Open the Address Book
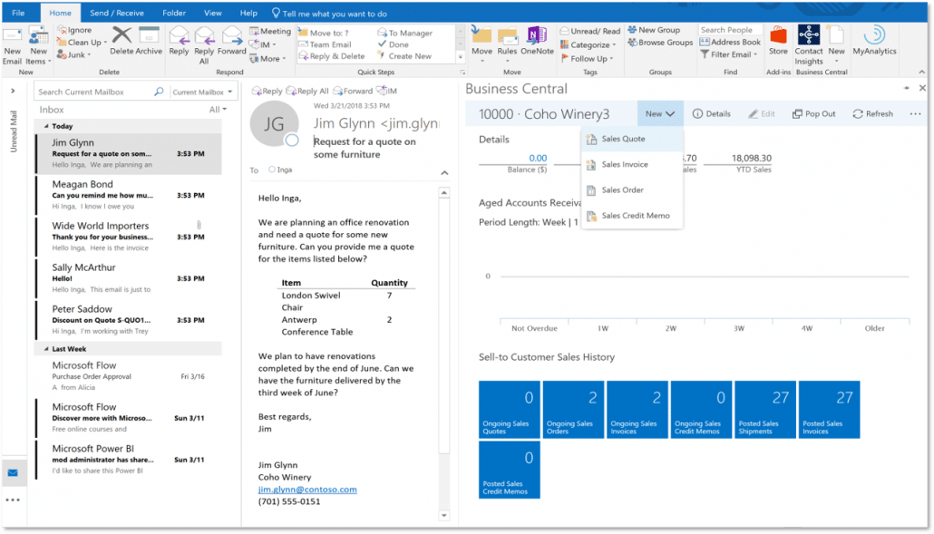Viewport: 934px width, 534px height. (x=730, y=41)
